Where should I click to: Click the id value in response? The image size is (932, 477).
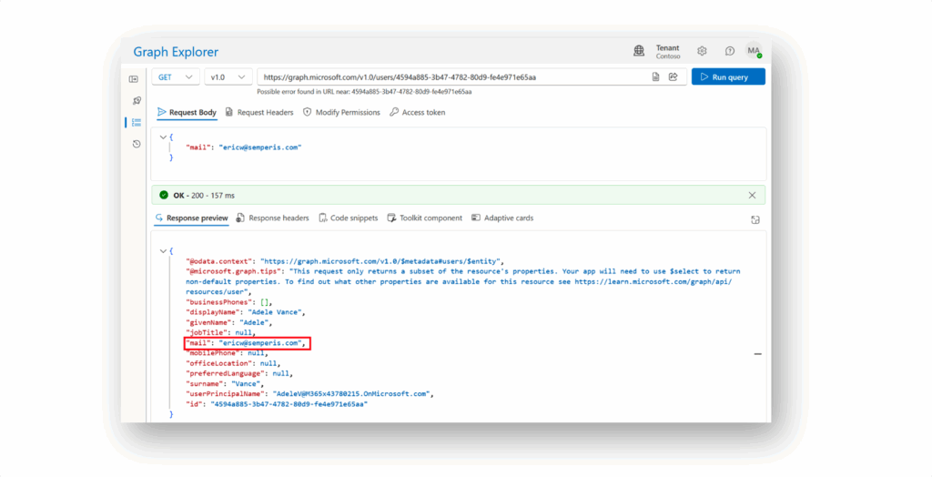coord(289,404)
